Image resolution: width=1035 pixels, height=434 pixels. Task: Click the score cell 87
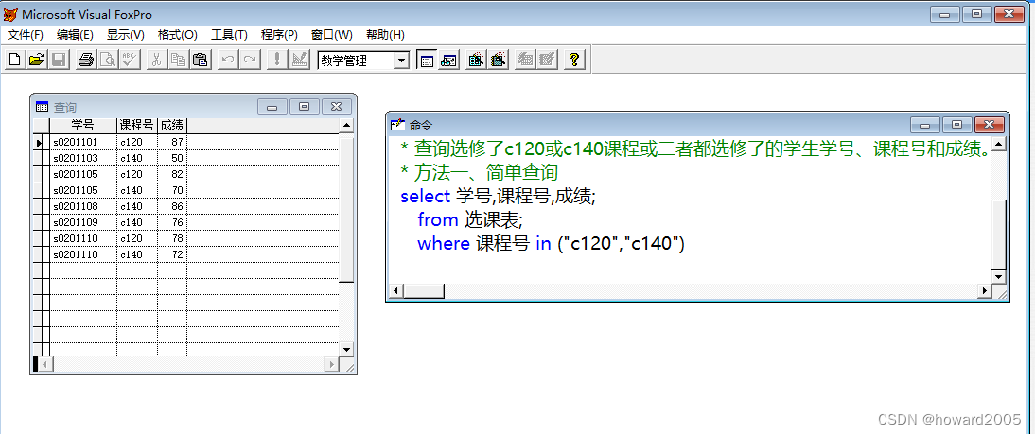(x=172, y=142)
